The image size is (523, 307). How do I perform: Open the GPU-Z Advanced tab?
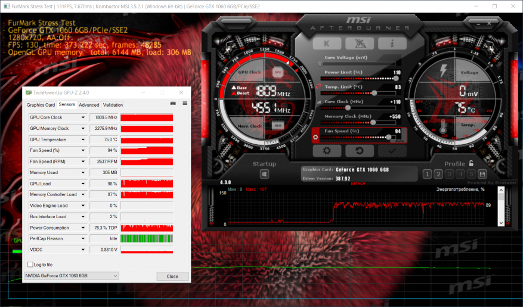pyautogui.click(x=89, y=105)
